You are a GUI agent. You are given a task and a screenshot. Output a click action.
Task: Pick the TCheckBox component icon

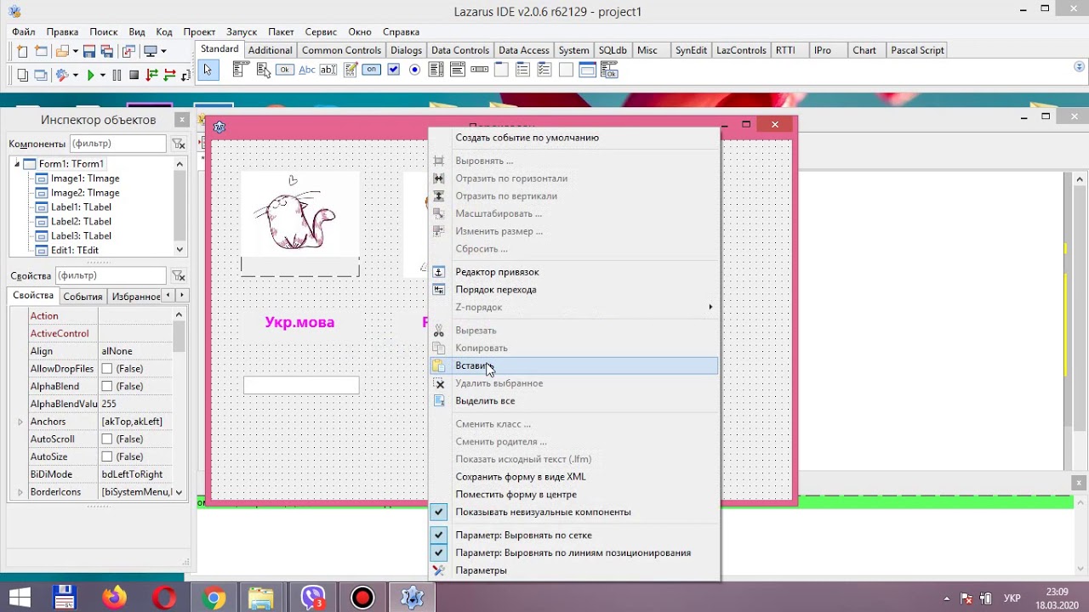coord(393,70)
